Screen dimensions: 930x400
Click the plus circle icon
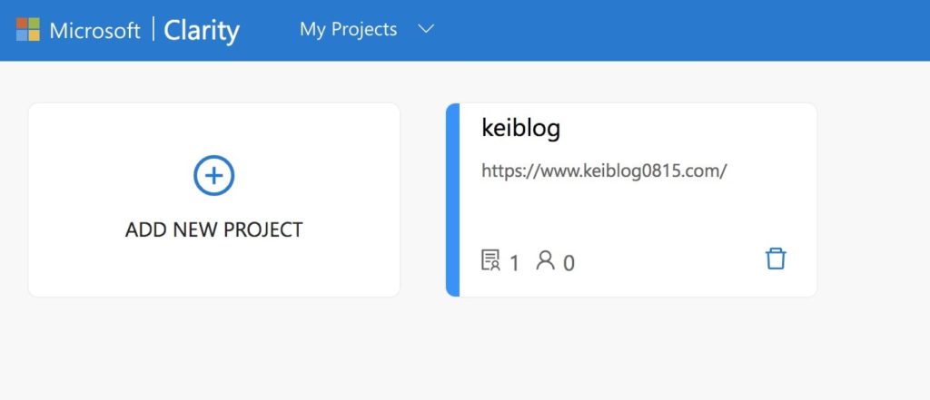point(214,175)
